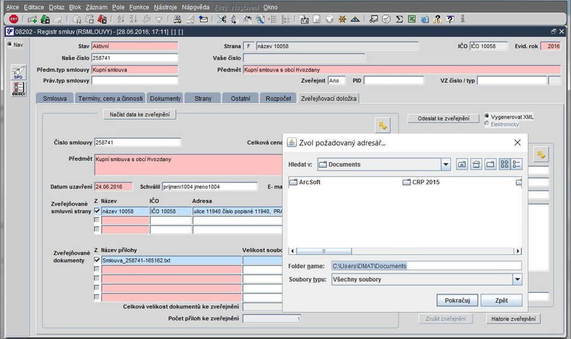This screenshot has width=571, height=339.
Task: Click the file list scroll left arrow
Action: 292,251
